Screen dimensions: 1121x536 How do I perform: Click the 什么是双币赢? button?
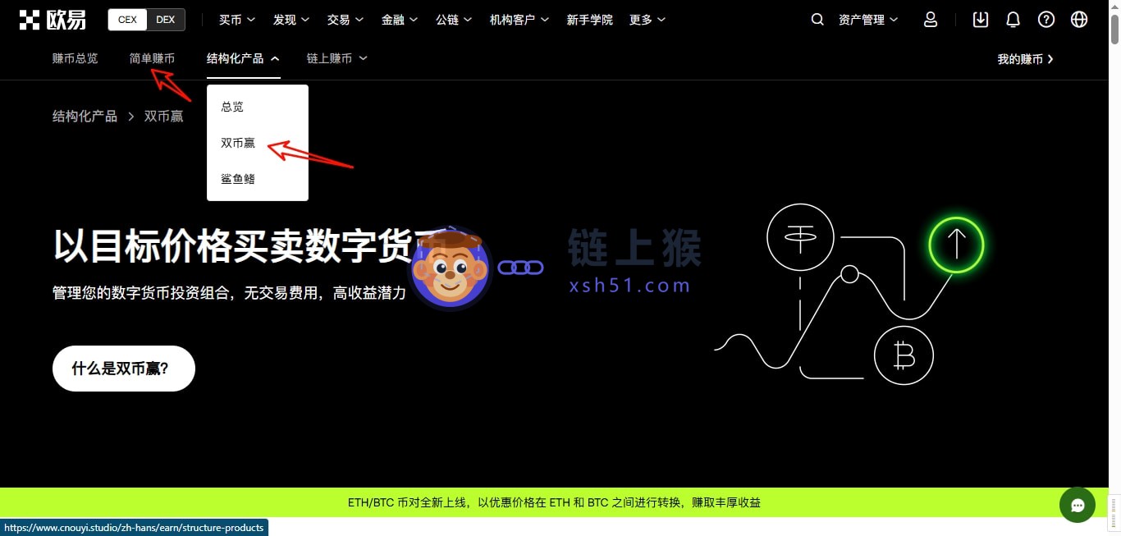[124, 369]
